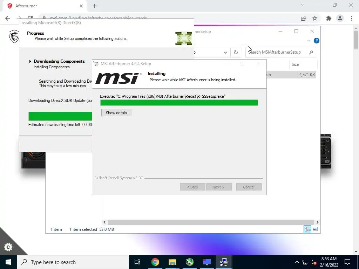The width and height of the screenshot is (359, 269).
Task: Click the installer taskbar icon
Action: pos(224,262)
